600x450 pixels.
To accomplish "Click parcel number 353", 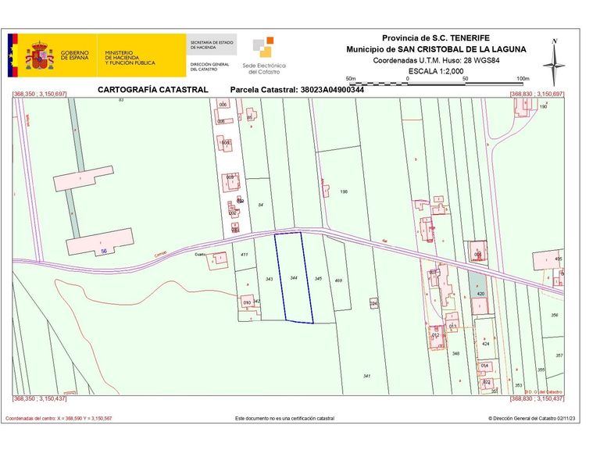I will click(x=519, y=385).
